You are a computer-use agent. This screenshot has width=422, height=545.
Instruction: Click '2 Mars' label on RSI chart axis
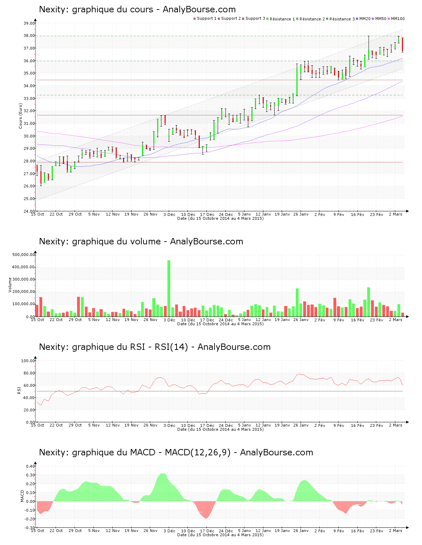coord(395,425)
